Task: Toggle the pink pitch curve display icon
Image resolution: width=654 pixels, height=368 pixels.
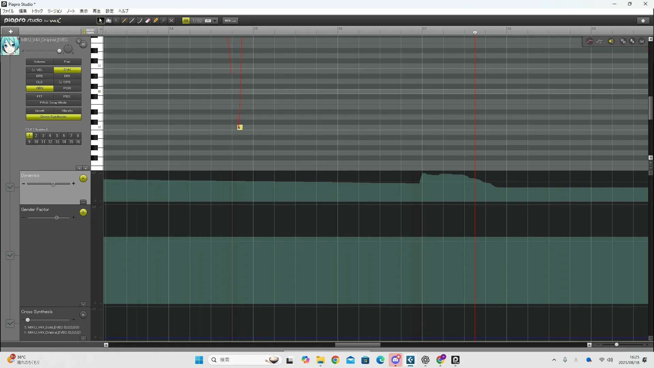Action: [590, 41]
